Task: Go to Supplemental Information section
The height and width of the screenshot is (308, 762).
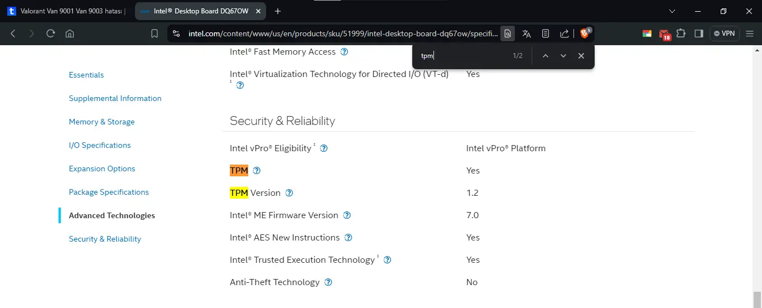Action: pyautogui.click(x=115, y=98)
